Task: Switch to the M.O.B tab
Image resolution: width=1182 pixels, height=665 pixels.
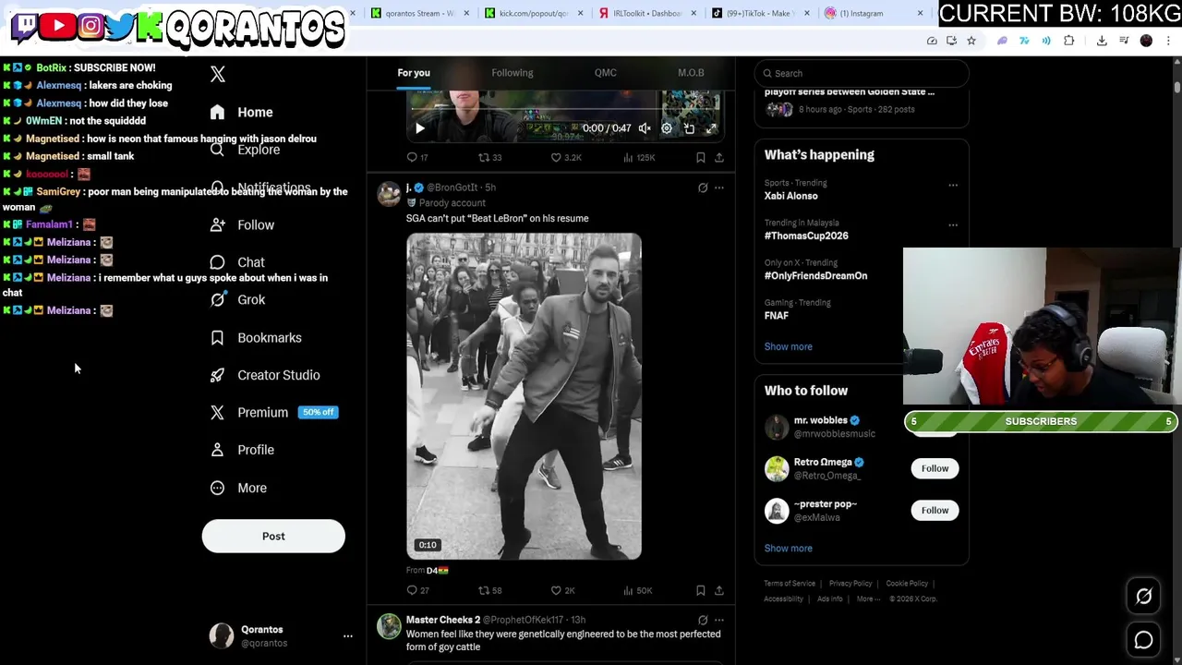Action: click(691, 73)
